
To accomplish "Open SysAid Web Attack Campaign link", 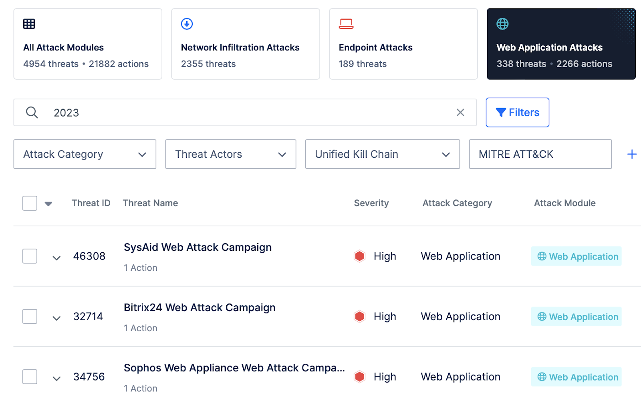I will [x=198, y=247].
